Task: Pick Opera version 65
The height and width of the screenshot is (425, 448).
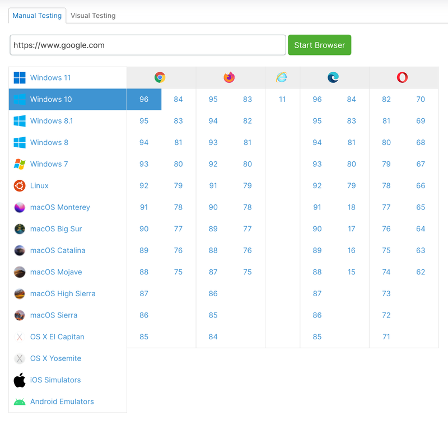Action: (x=421, y=207)
